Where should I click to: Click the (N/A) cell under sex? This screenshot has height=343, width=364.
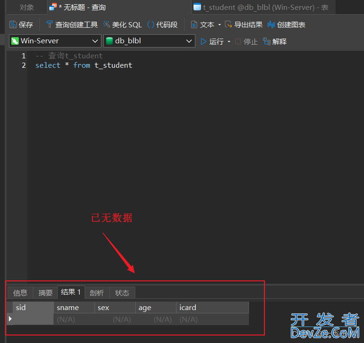(x=115, y=319)
